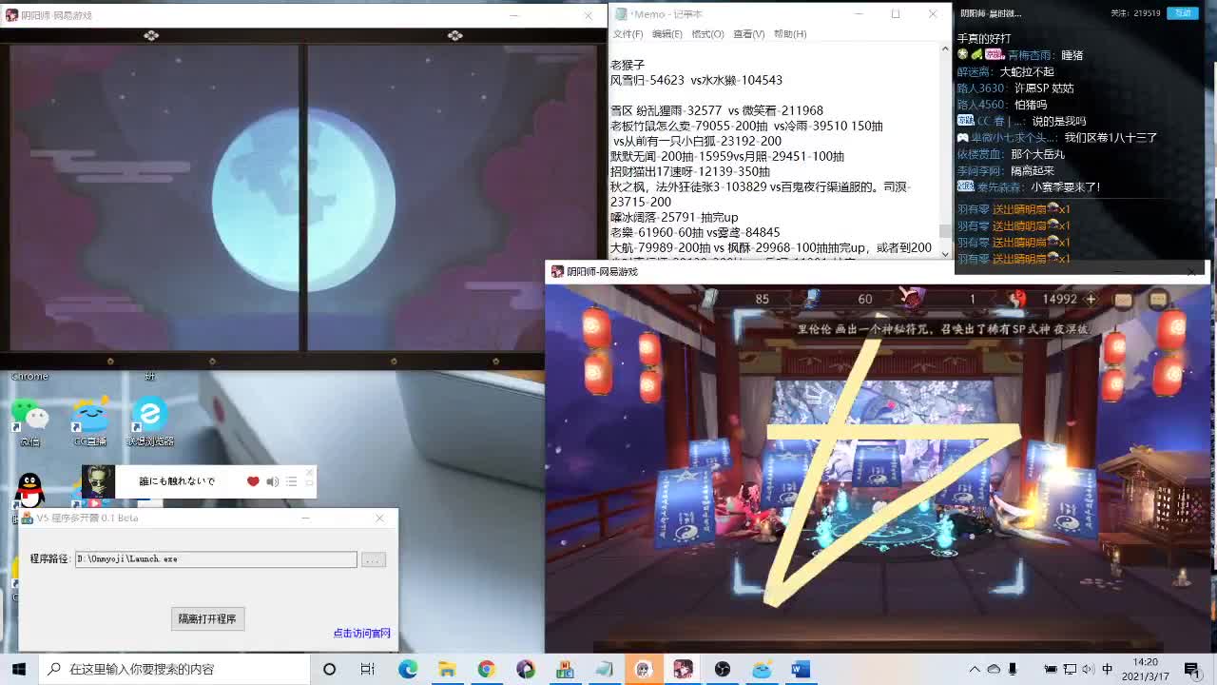Click the purple amulet icon beside 1
The width and height of the screenshot is (1217, 685).
pyautogui.click(x=913, y=298)
